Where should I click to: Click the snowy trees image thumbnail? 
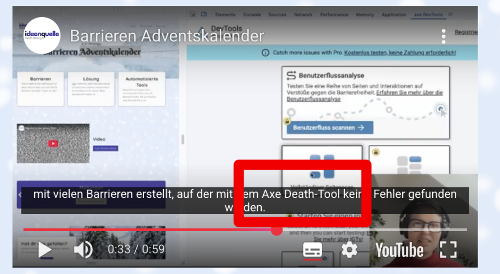pos(117,242)
